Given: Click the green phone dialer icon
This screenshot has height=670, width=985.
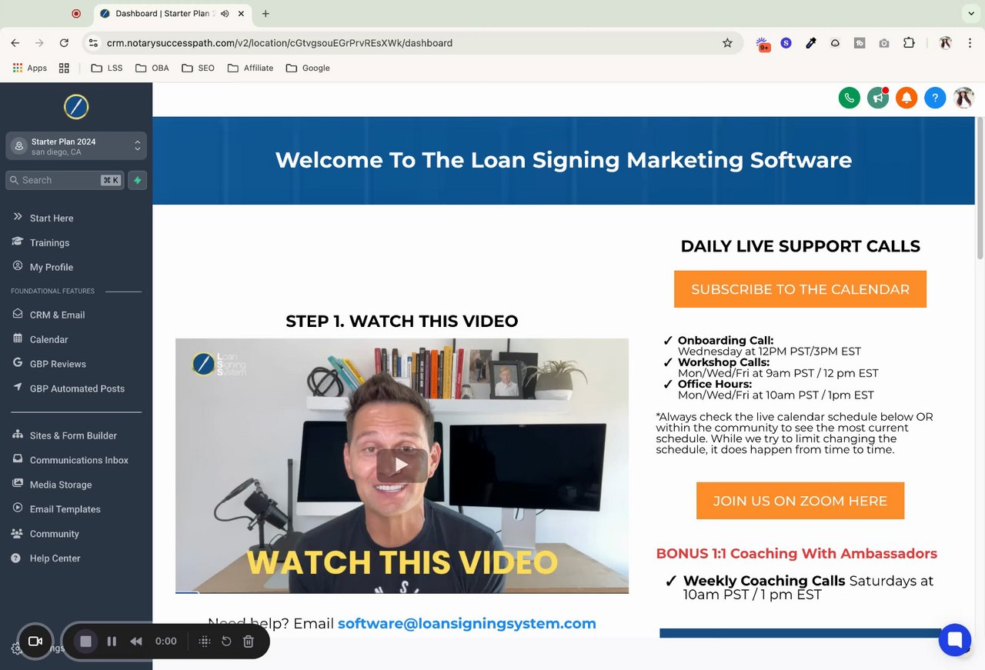Looking at the screenshot, I should pos(849,98).
